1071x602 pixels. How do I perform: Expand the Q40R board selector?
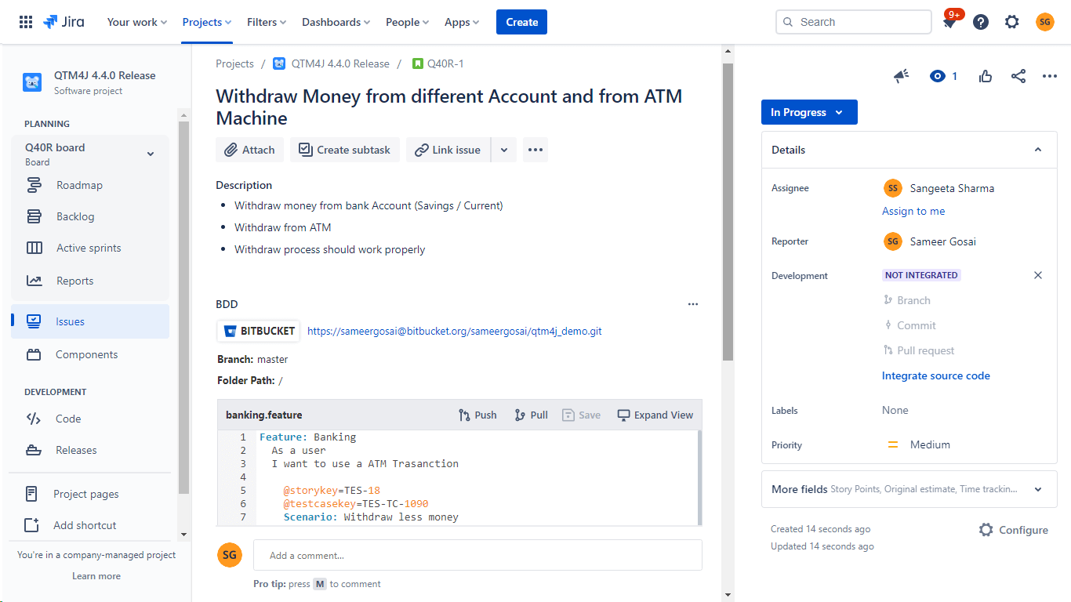[151, 154]
